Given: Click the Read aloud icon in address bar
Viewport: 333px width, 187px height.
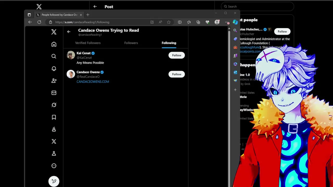Looking at the screenshot, I should (161, 22).
